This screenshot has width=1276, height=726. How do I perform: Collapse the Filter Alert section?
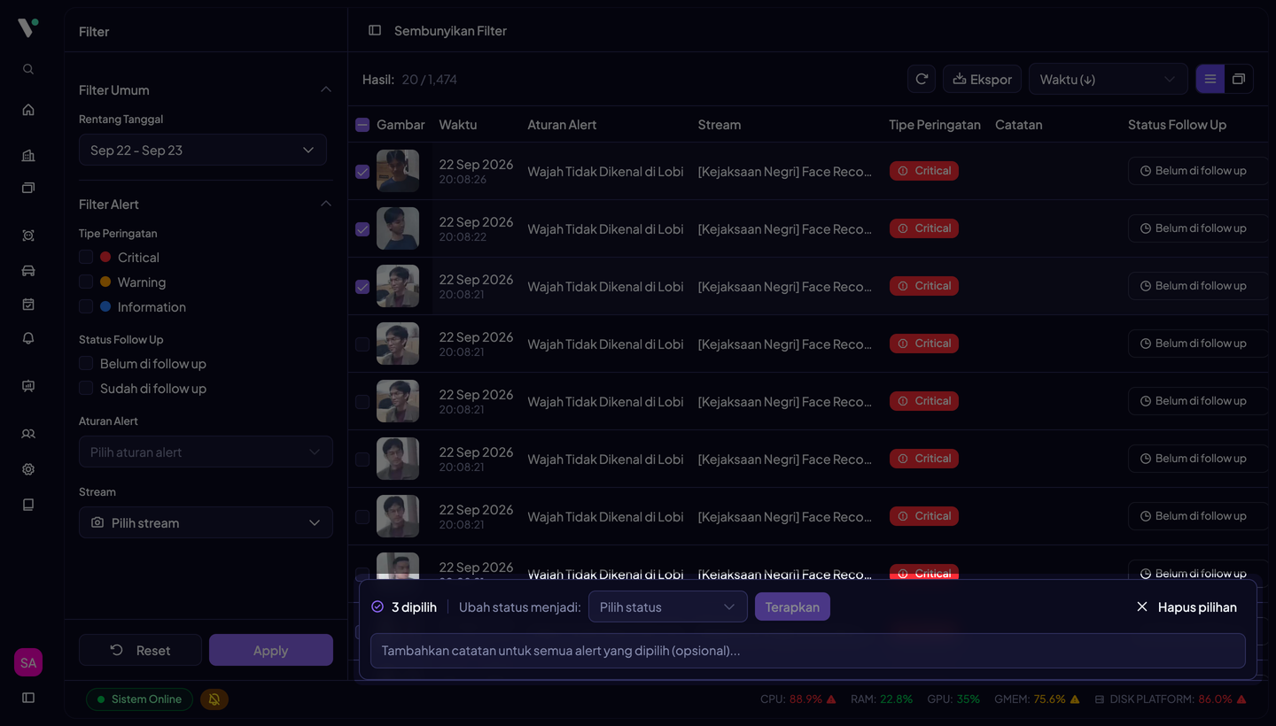point(326,204)
